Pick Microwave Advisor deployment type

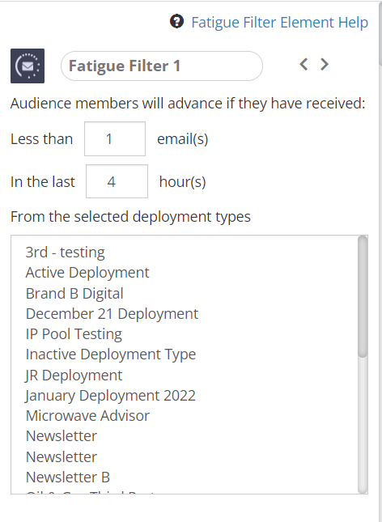pos(87,416)
